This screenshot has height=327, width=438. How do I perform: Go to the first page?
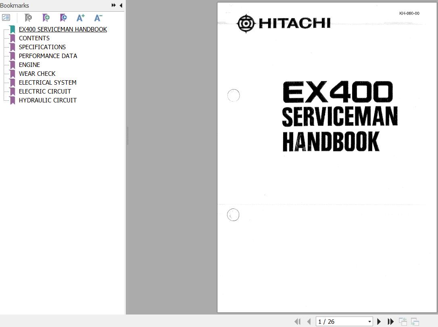(298, 322)
